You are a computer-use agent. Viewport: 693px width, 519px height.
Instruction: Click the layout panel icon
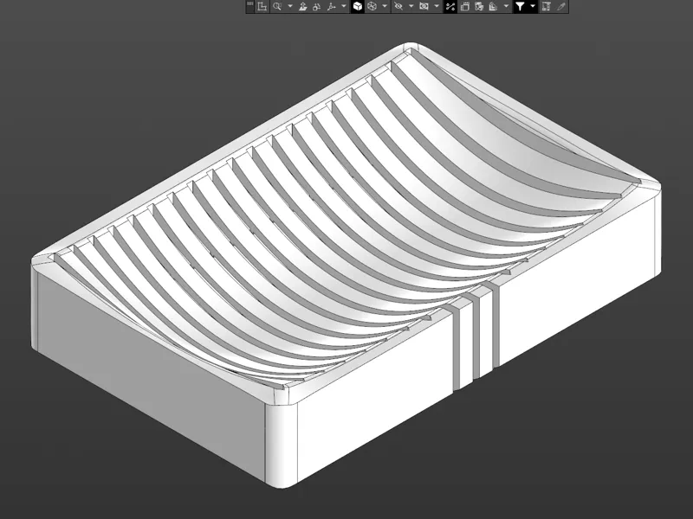(547, 6)
